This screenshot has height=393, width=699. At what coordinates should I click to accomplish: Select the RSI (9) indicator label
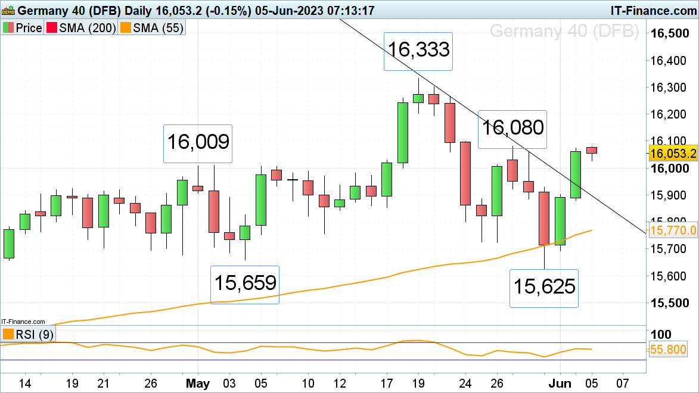(x=35, y=334)
